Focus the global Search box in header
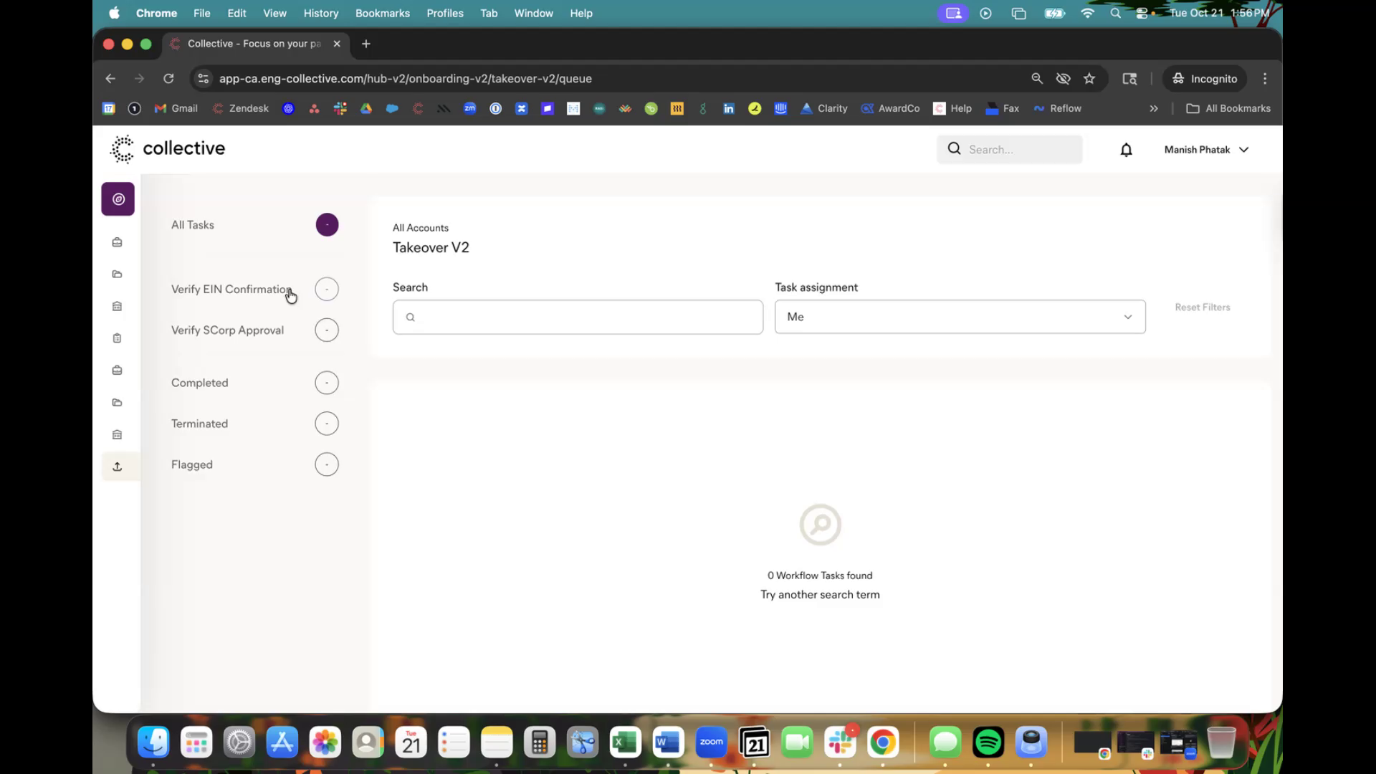1376x774 pixels. pos(1018,149)
